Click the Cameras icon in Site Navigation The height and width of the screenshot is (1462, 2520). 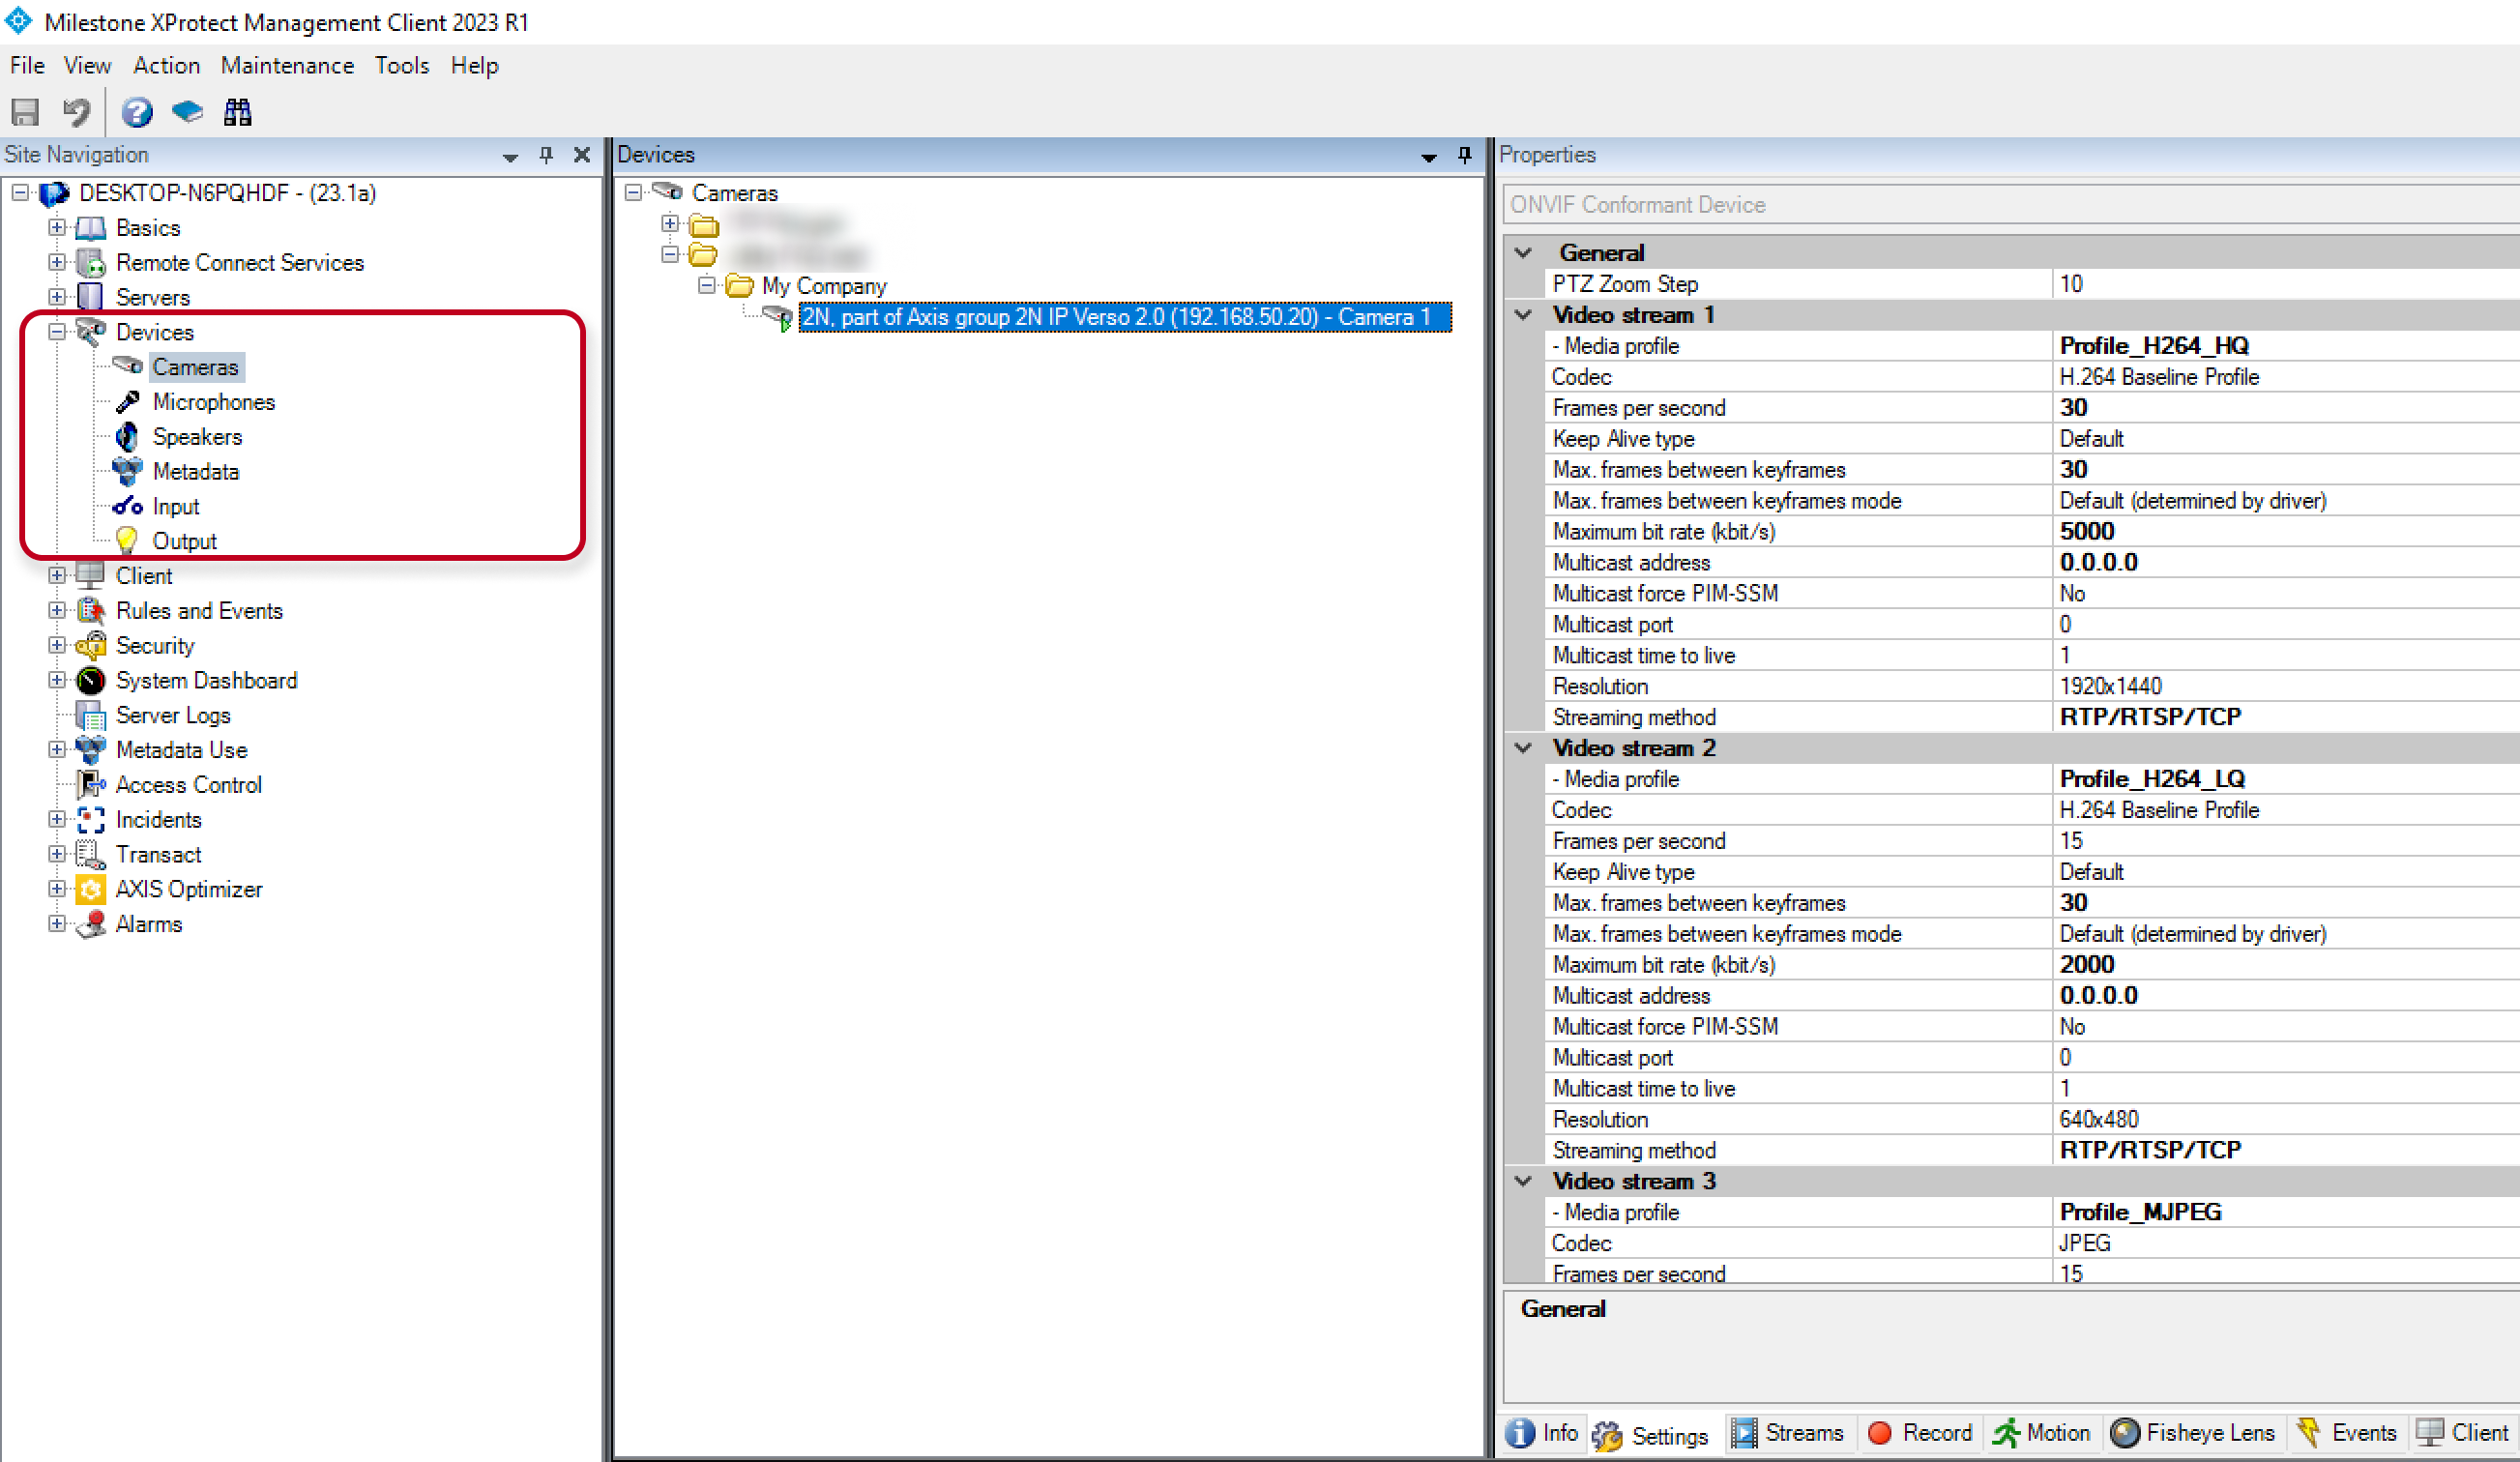[x=127, y=366]
